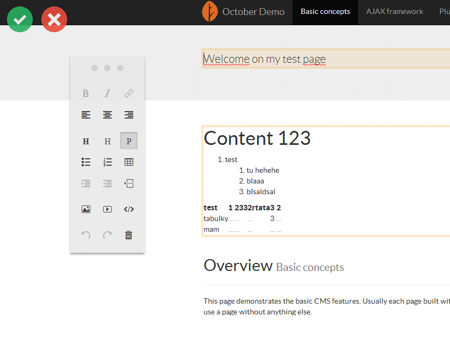
Task: Insert a bulleted list
Action: click(86, 162)
